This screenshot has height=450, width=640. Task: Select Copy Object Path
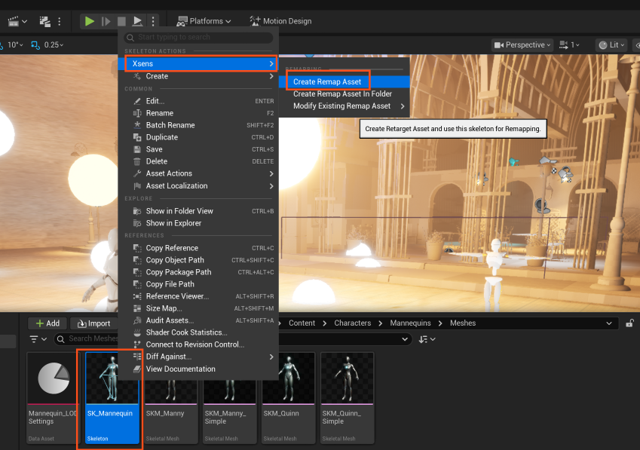tap(198, 260)
